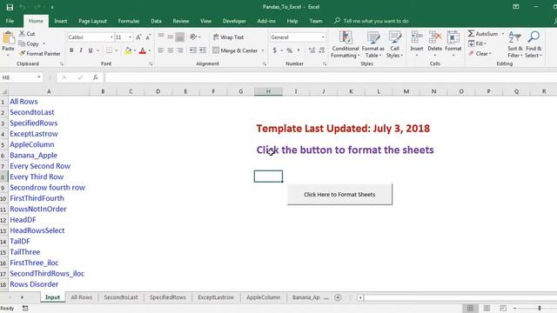Image resolution: width=557 pixels, height=313 pixels.
Task: Open the Font name dropdown showing Calibri
Action: [x=111, y=37]
